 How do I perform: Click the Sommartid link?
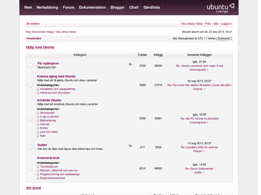tap(223, 38)
